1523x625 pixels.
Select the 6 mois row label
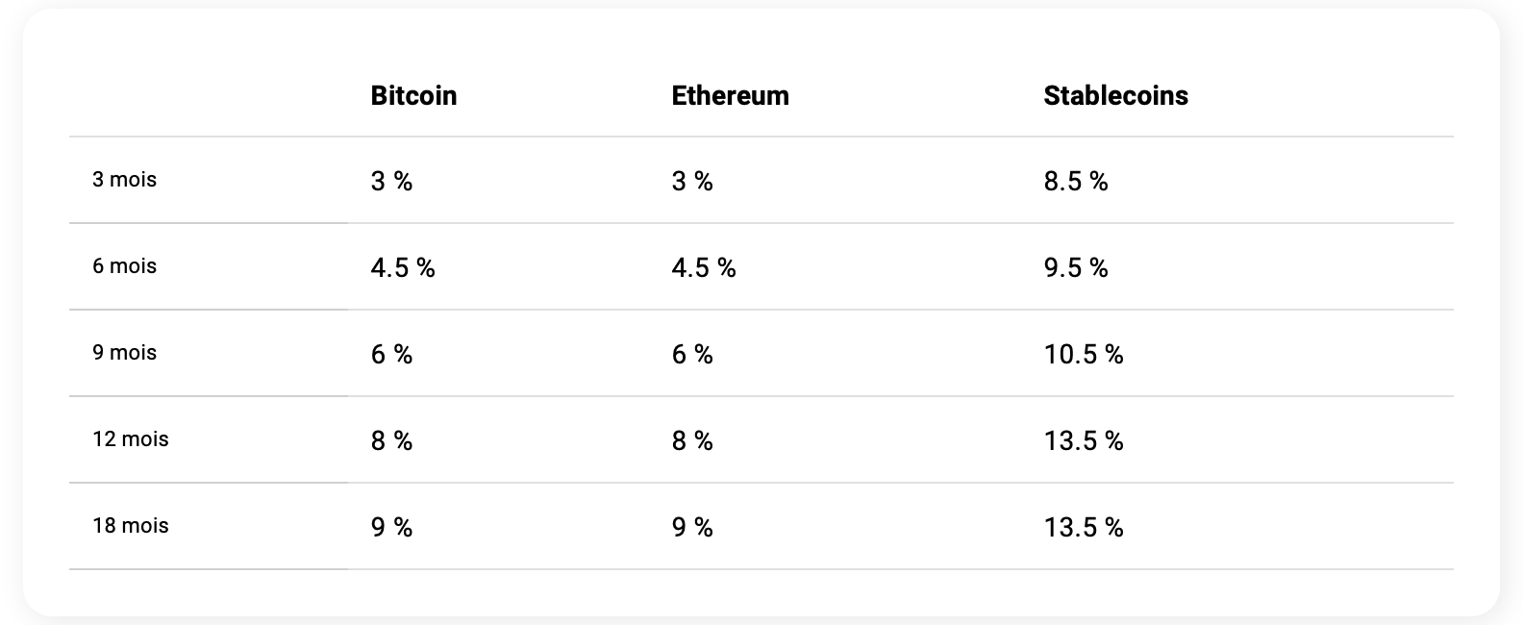pos(124,266)
